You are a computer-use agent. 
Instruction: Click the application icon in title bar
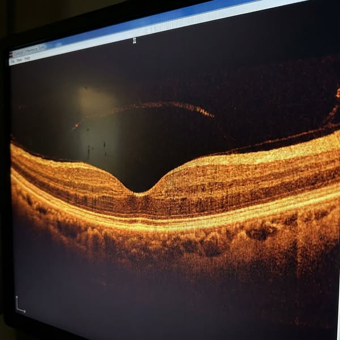pyautogui.click(x=11, y=54)
